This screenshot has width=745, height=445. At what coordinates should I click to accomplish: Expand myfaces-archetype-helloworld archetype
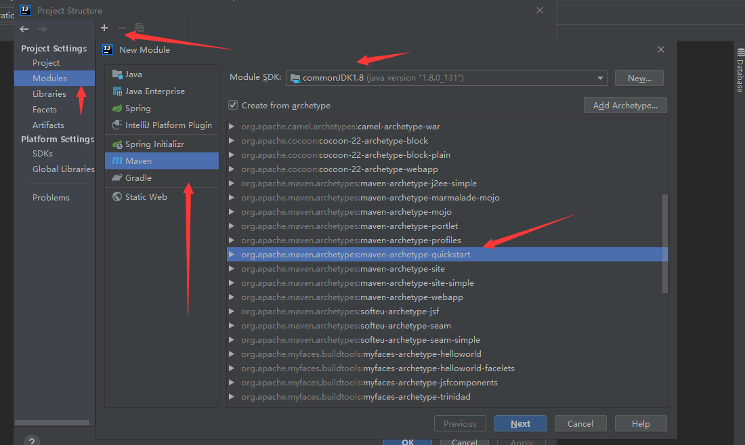click(232, 354)
